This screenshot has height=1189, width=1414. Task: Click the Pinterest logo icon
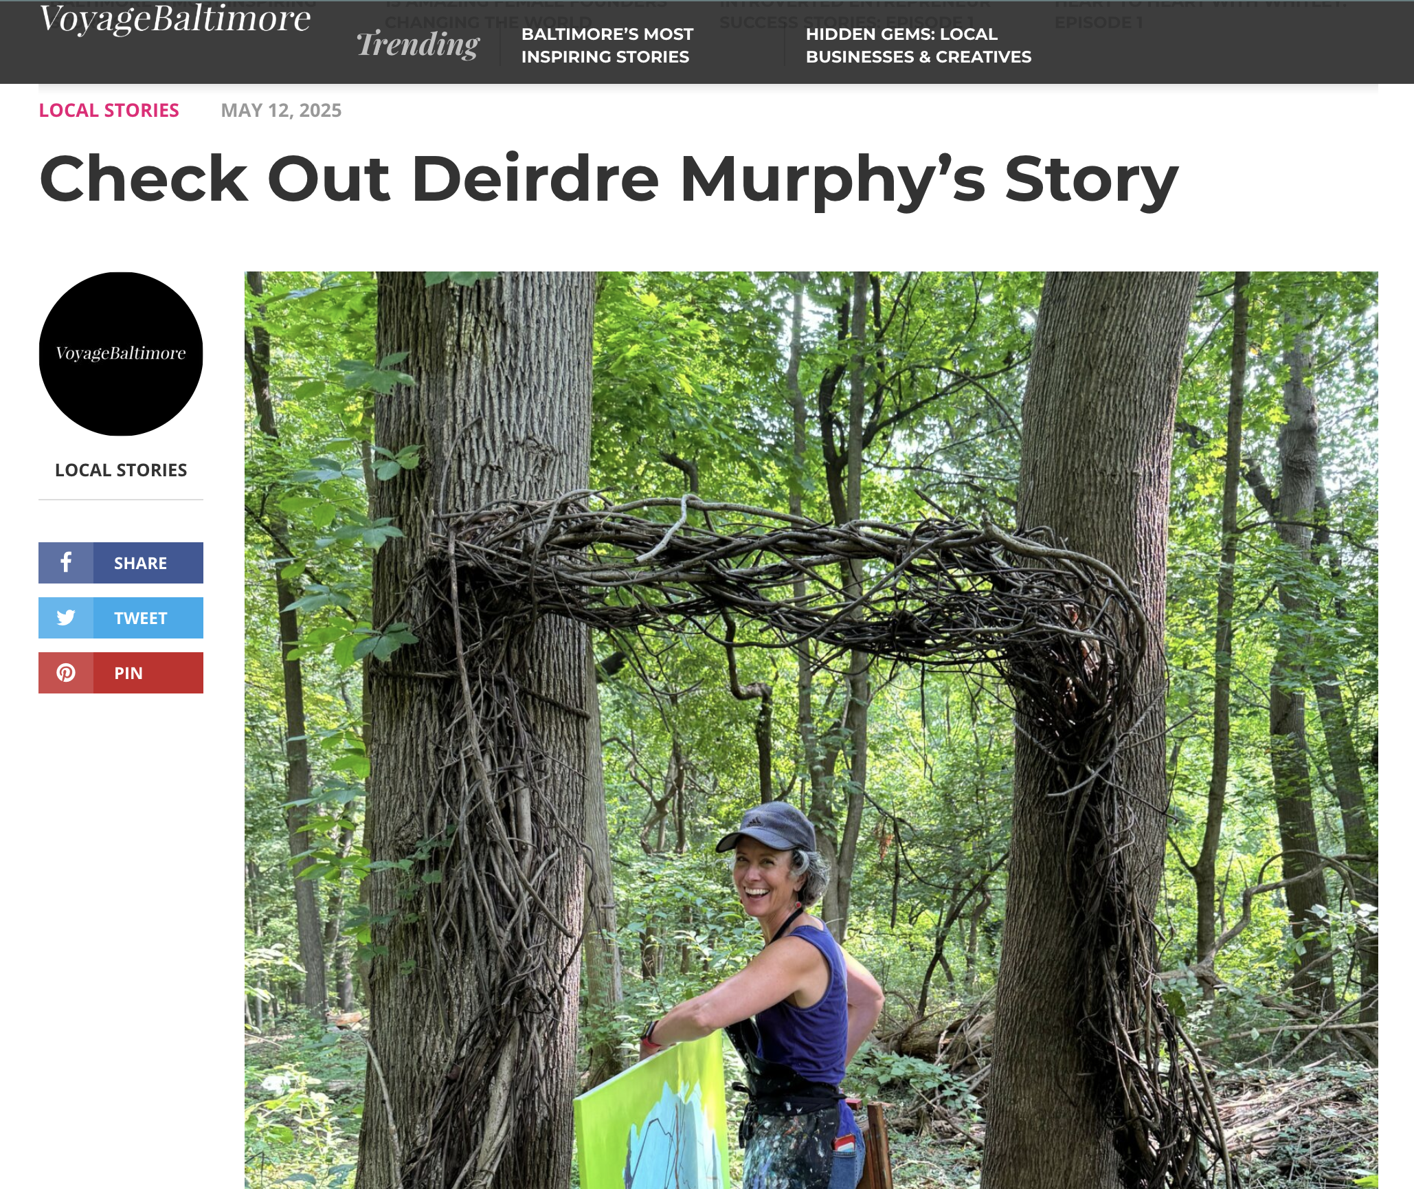66,673
